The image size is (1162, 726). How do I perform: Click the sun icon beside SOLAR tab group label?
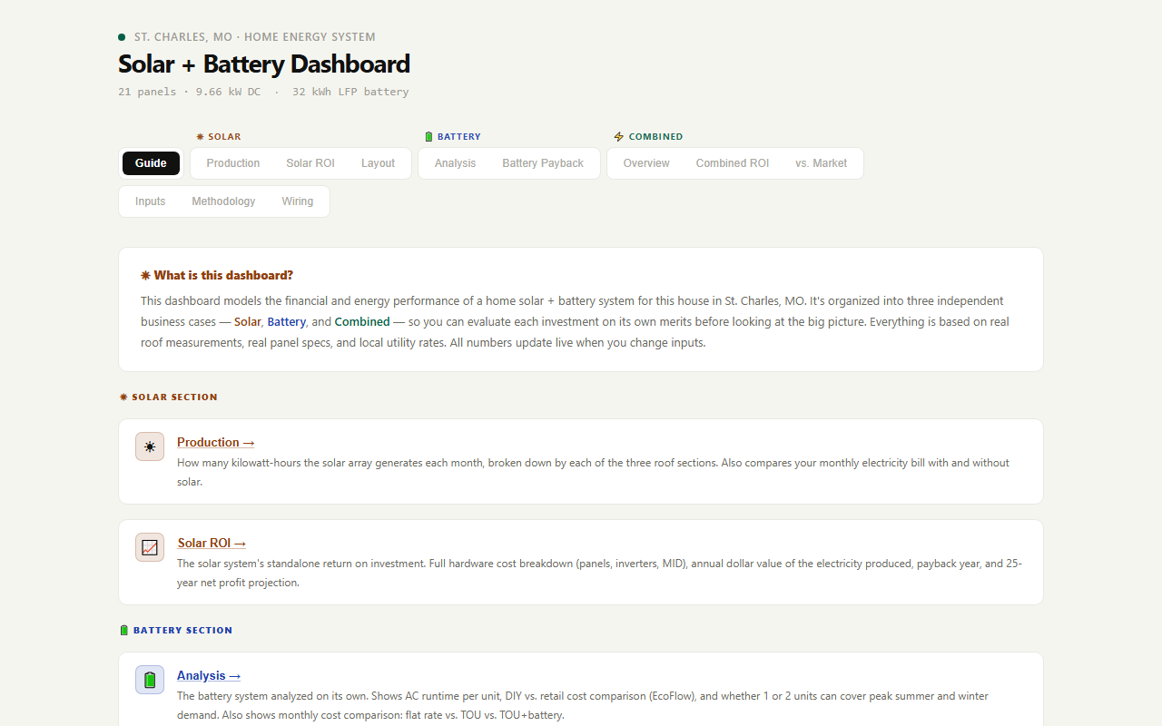[200, 137]
